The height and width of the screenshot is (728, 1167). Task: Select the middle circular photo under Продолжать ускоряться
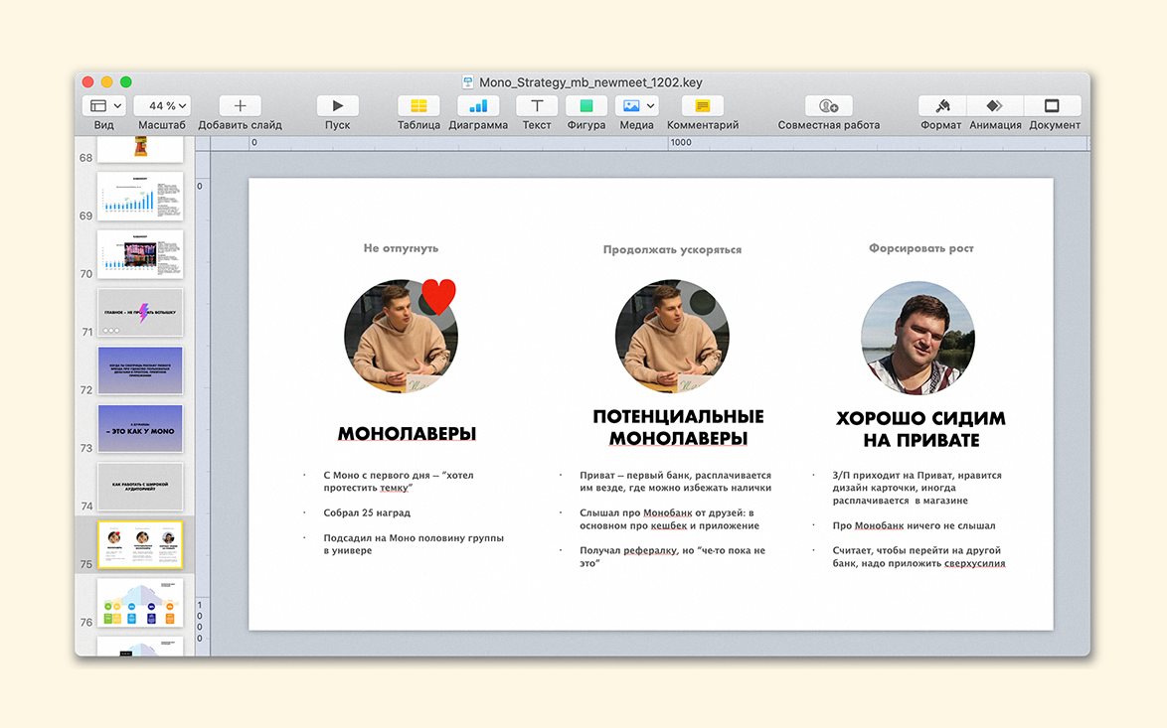coord(672,336)
